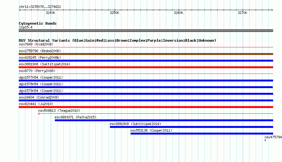
Task: Select the tiny blue nsv475794 variant mark
Action: (265, 140)
